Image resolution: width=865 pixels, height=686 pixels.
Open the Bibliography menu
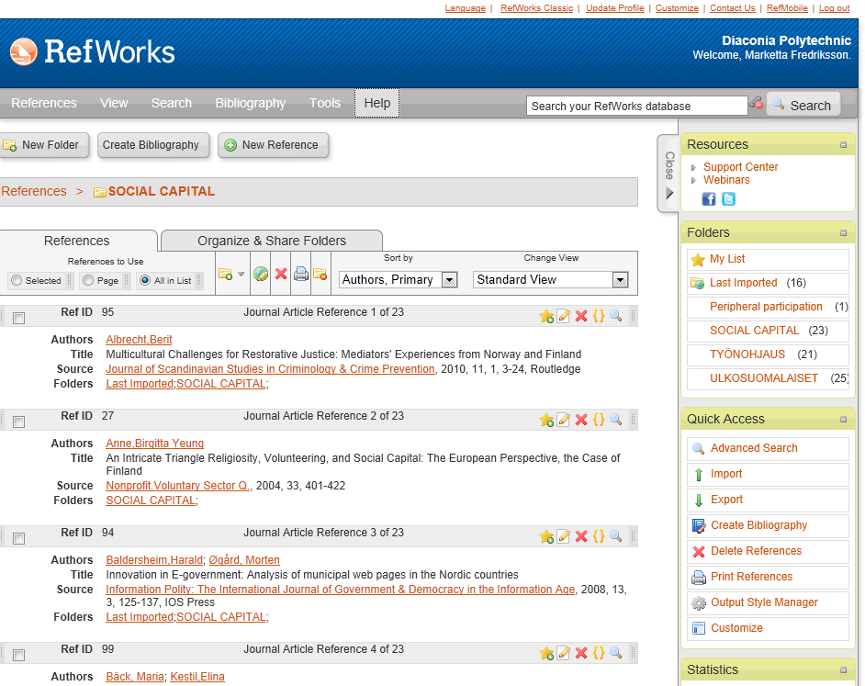251,103
